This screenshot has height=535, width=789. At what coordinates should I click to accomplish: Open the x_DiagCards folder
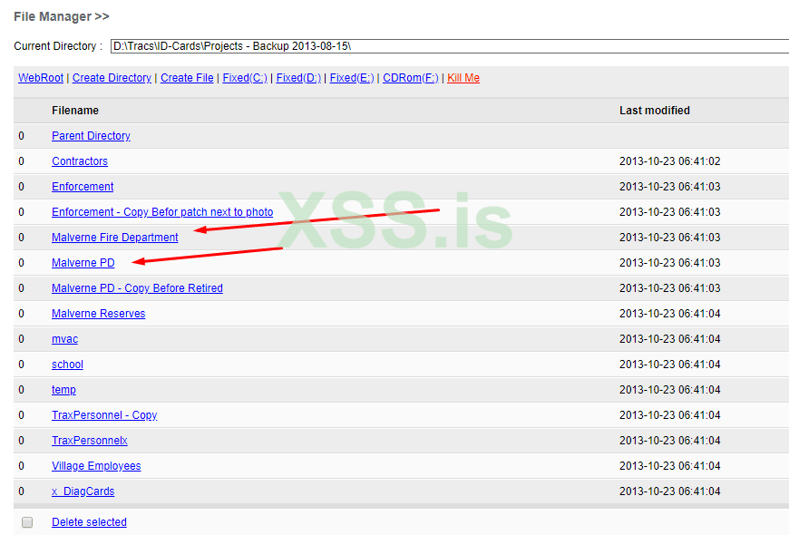[x=83, y=491]
